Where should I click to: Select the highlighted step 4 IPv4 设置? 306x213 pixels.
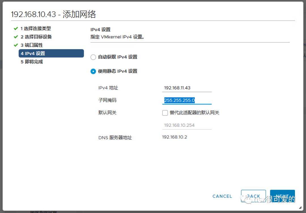tap(51, 53)
